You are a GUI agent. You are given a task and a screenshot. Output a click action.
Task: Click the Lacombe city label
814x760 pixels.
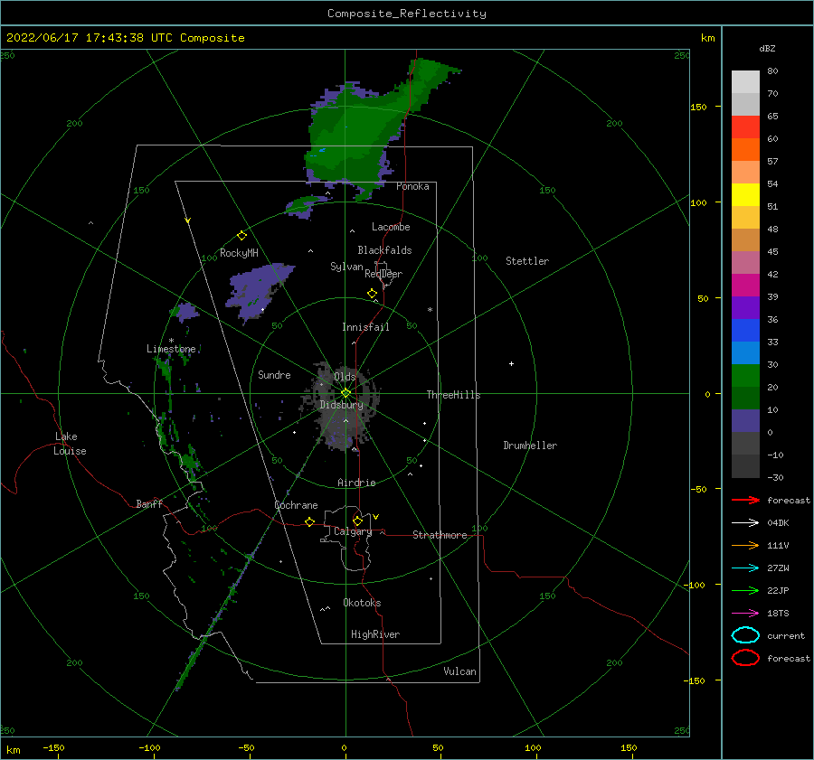coord(391,227)
